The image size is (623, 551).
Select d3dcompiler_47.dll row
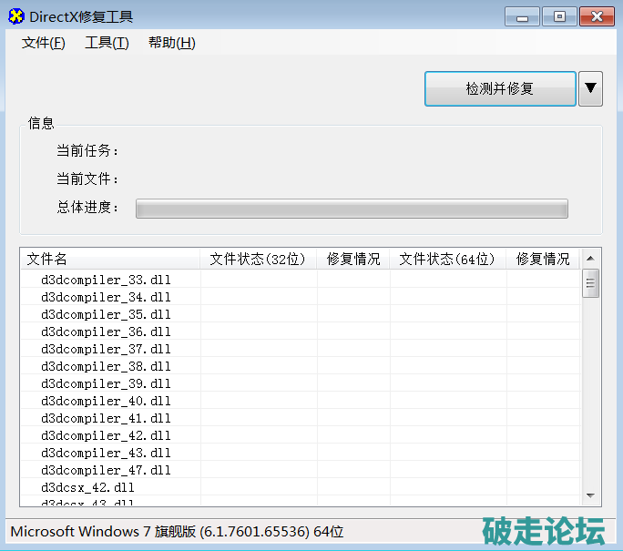click(x=106, y=470)
